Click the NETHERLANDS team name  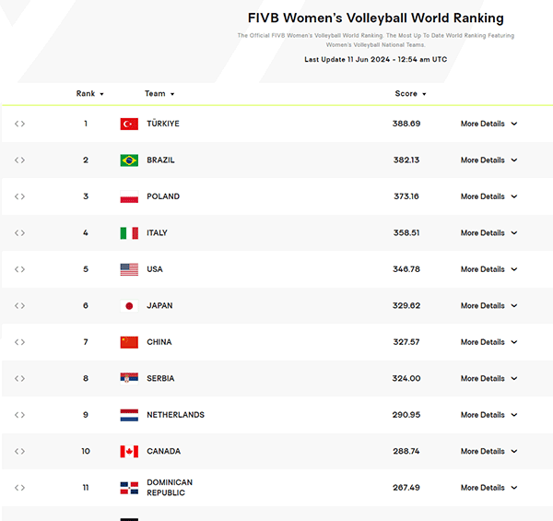[x=176, y=415]
